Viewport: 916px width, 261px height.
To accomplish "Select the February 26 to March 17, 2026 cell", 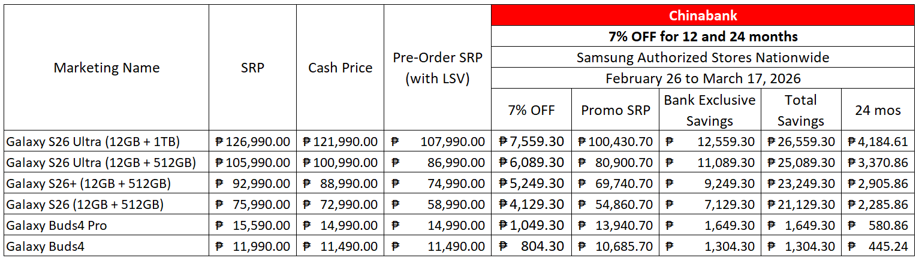I will 703,78.
